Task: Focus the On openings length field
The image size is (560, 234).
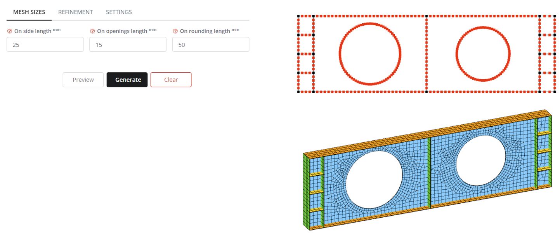Action: (x=128, y=45)
